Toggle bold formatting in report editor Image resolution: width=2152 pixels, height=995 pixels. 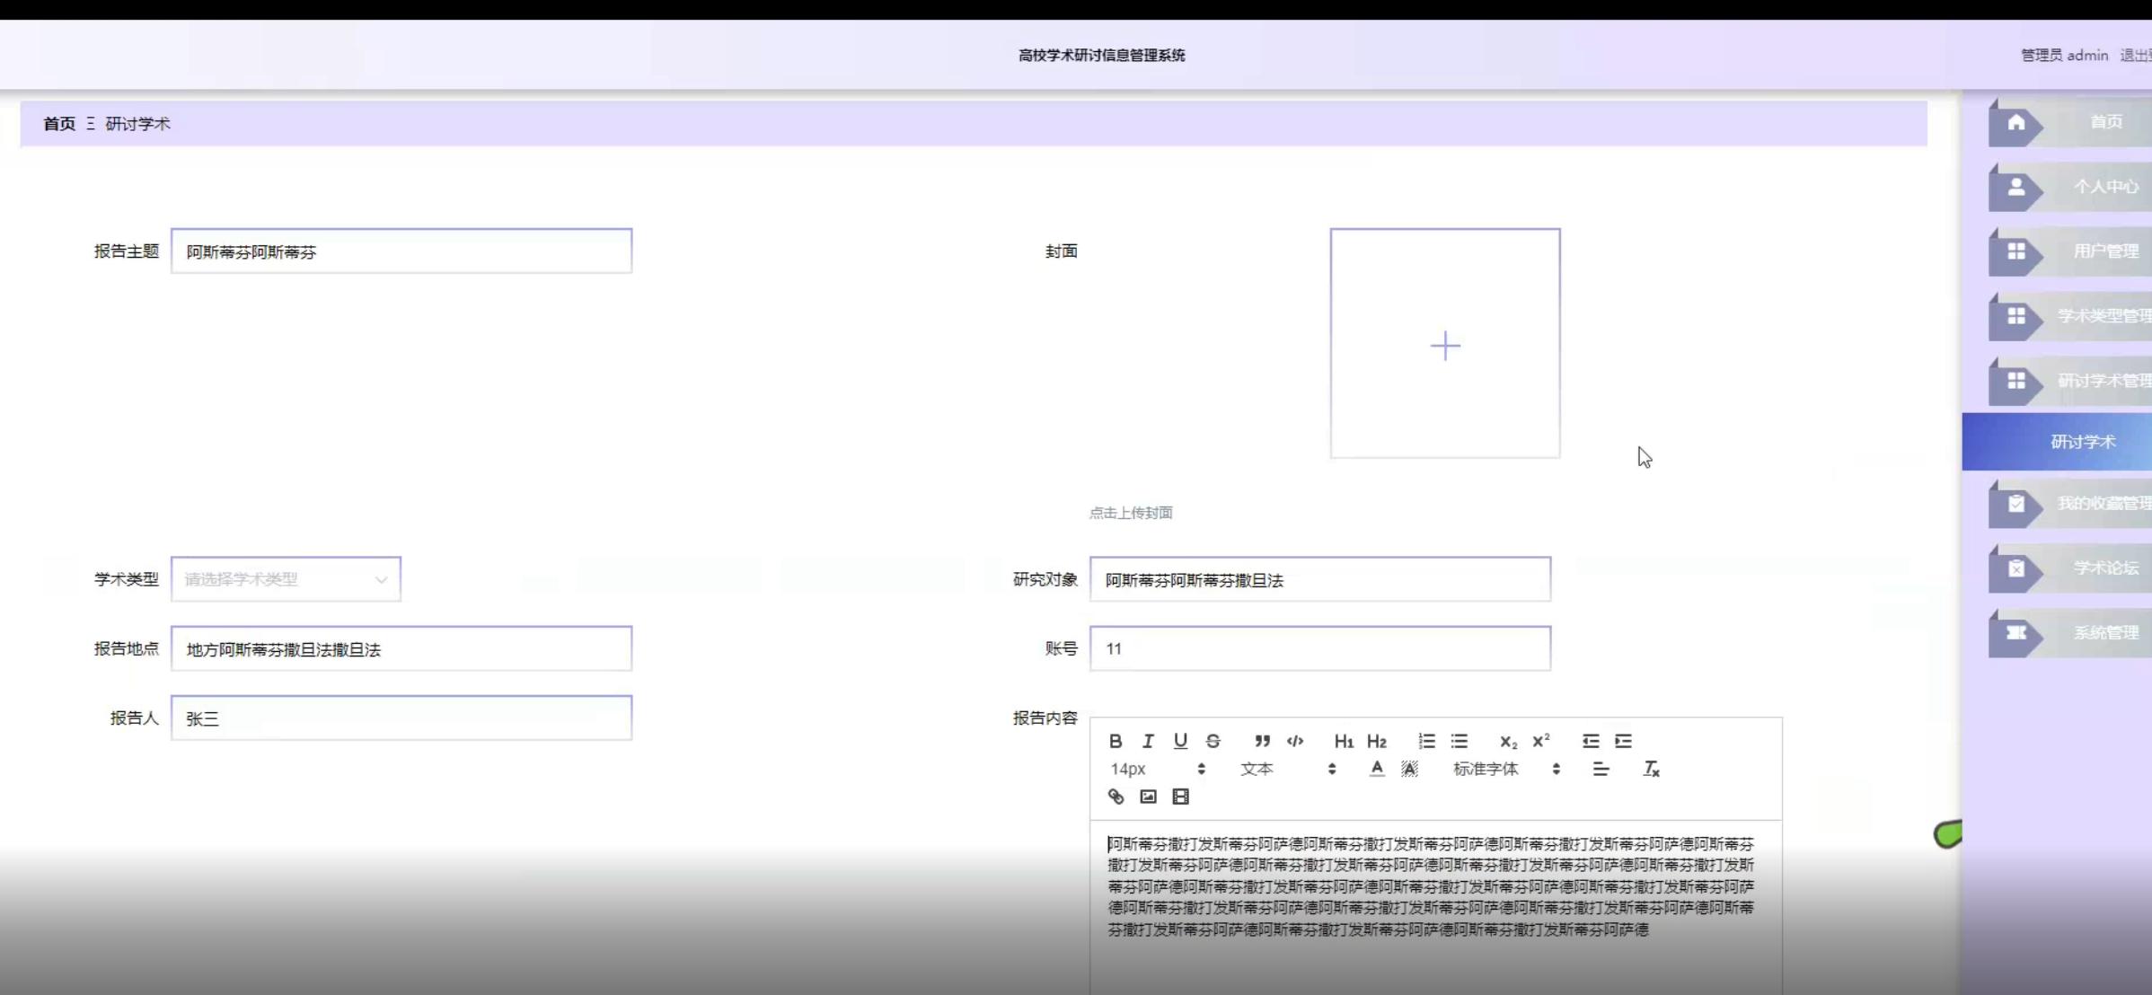point(1116,741)
